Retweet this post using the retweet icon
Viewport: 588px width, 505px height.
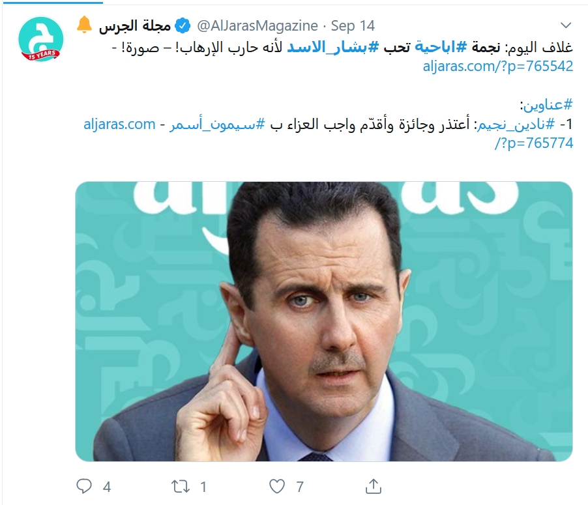pos(181,487)
